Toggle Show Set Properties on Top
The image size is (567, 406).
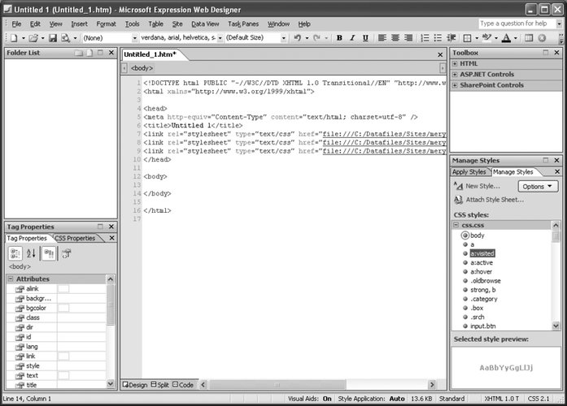point(48,253)
